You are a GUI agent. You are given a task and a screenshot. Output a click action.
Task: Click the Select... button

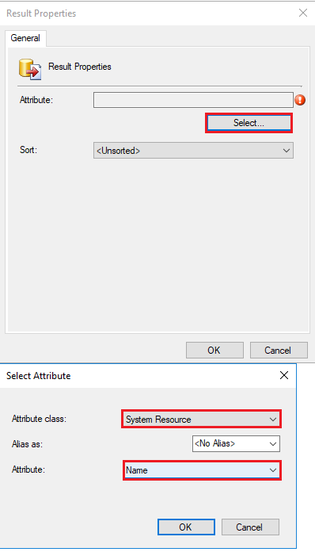pos(249,123)
